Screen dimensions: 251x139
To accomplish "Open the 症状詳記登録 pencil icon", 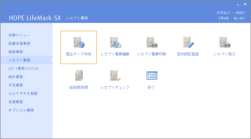I will coord(189,42).
